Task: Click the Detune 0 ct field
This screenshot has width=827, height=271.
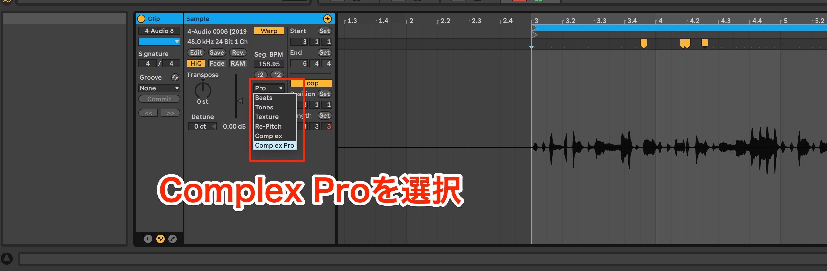Action: pyautogui.click(x=202, y=127)
